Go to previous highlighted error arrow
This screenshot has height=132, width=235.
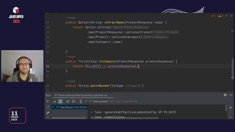[227, 16]
